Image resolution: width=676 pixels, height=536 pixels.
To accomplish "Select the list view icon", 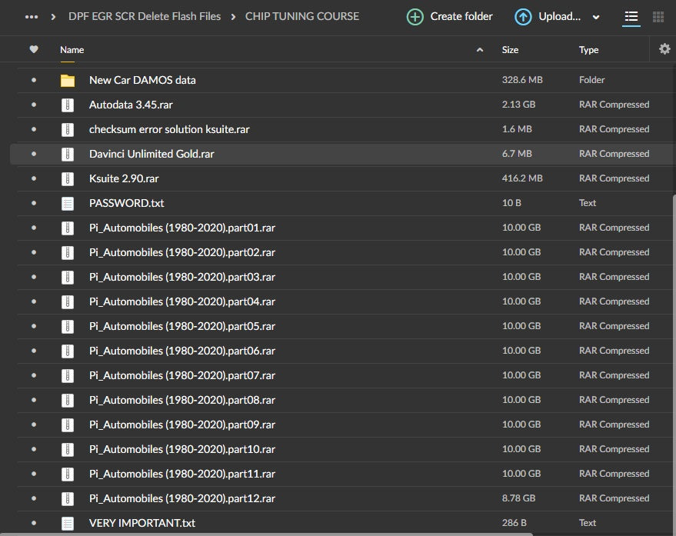I will (x=631, y=17).
